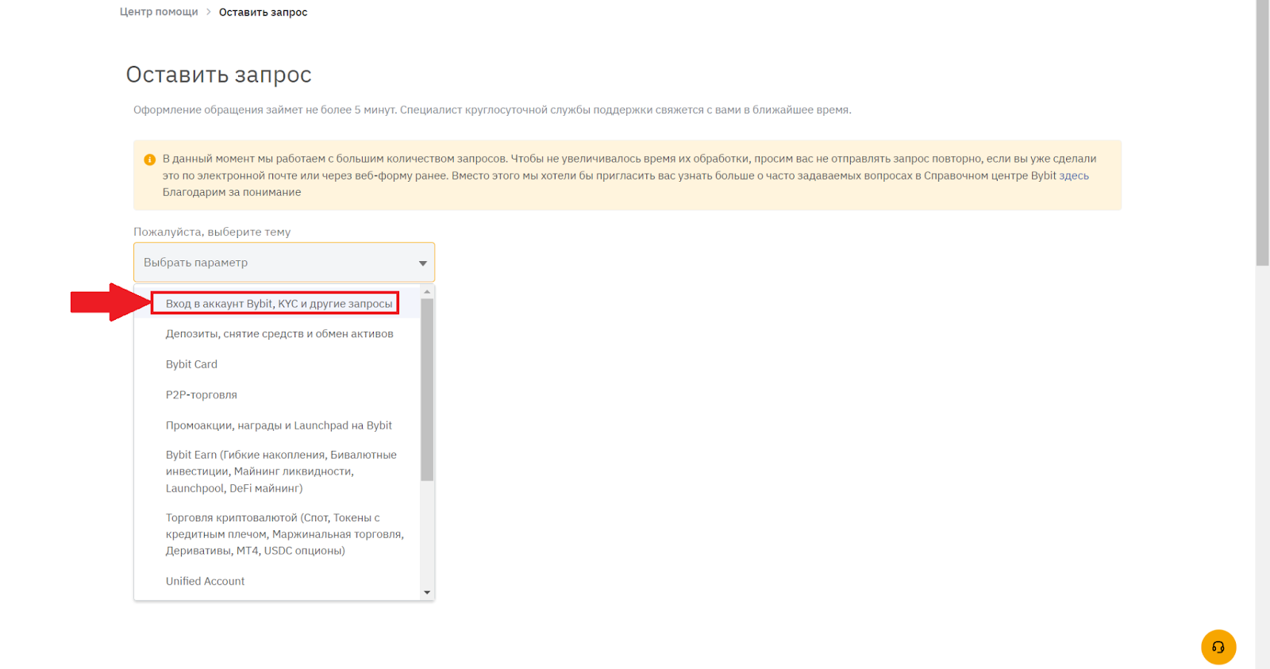
Task: Select Вход в аккаунт Bybit, KYC и другие запросы
Action: (x=279, y=303)
